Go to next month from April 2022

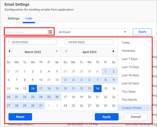coord(113,51)
